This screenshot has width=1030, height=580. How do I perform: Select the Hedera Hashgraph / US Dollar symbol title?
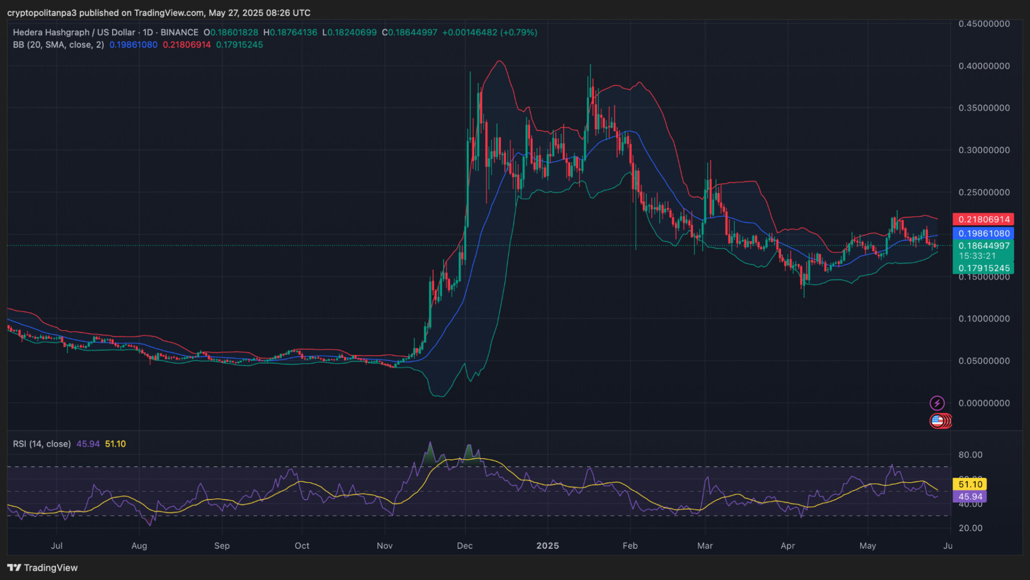point(74,32)
